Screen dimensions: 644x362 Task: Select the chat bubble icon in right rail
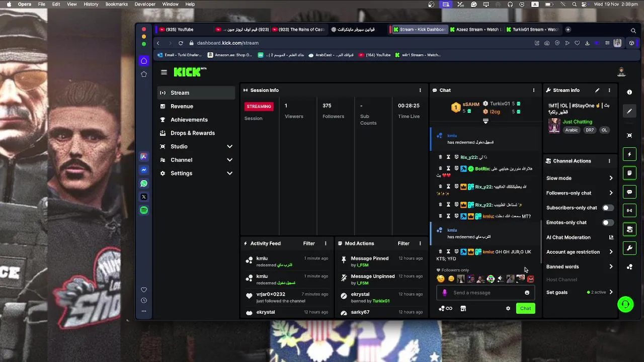click(629, 192)
